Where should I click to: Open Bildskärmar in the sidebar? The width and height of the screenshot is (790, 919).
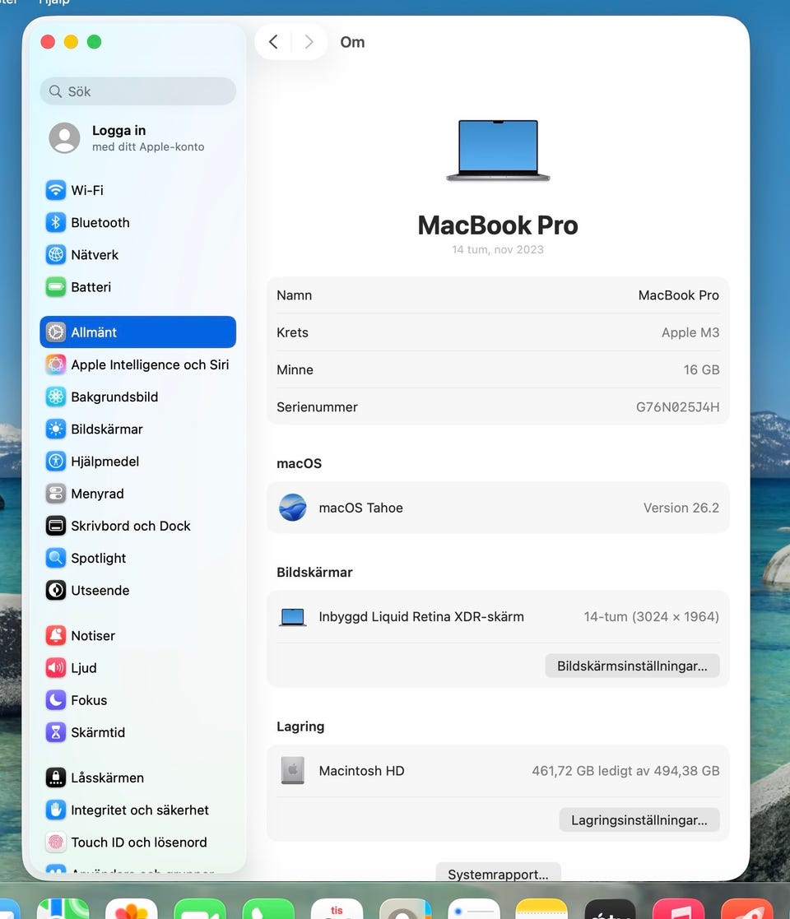[106, 429]
